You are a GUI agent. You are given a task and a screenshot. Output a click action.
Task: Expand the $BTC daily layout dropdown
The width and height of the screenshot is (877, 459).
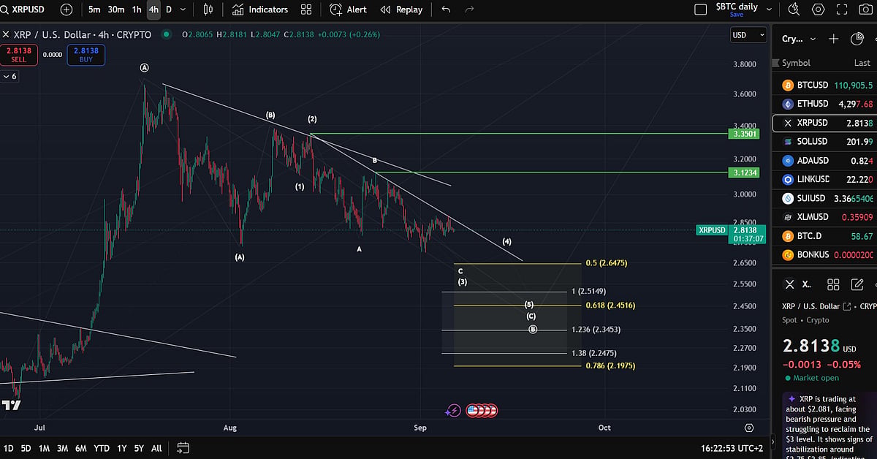pyautogui.click(x=767, y=10)
